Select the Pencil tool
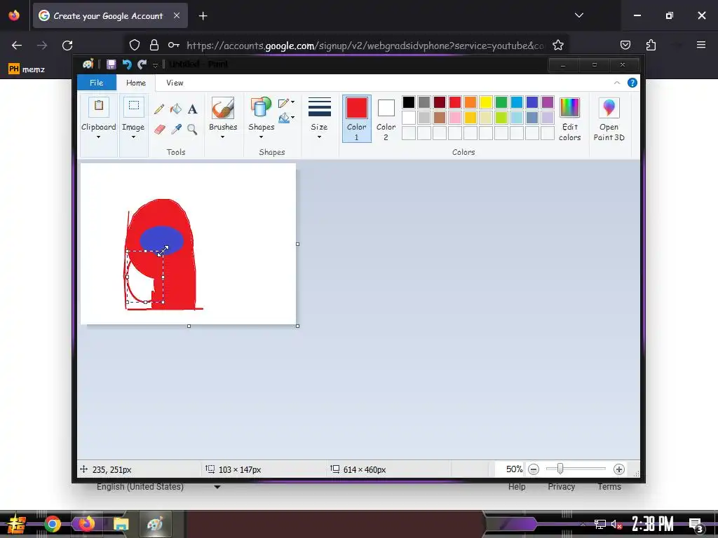This screenshot has height=538, width=718. pos(159,109)
